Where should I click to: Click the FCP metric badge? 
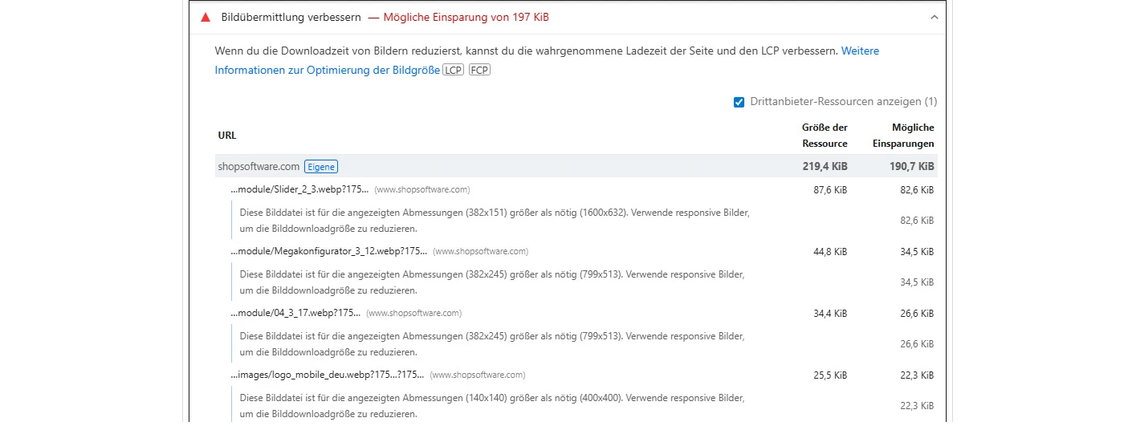click(x=479, y=70)
